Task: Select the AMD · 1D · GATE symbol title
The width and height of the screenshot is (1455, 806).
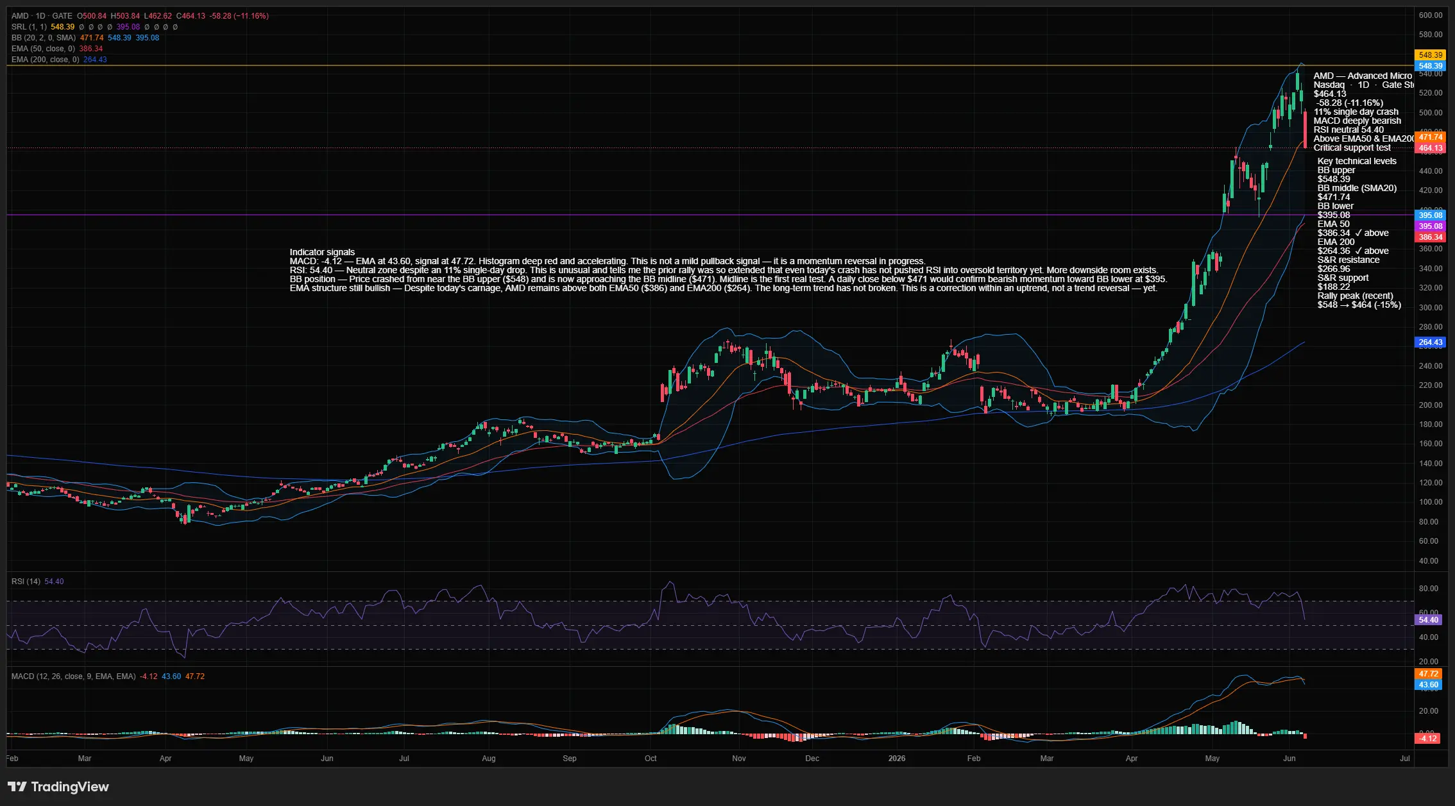Action: [42, 16]
